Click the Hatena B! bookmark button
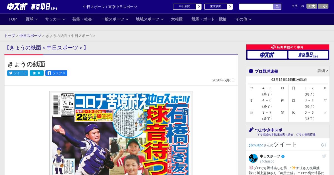The image size is (334, 175). 37,73
